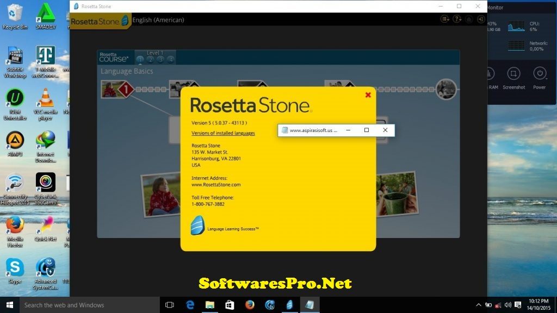The height and width of the screenshot is (313, 557).
Task: Open the Versions of installed languages link
Action: tap(224, 133)
